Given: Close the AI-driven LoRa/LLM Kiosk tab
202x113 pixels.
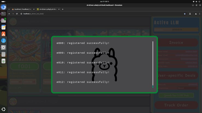Looking at the screenshot, I should [59, 9].
